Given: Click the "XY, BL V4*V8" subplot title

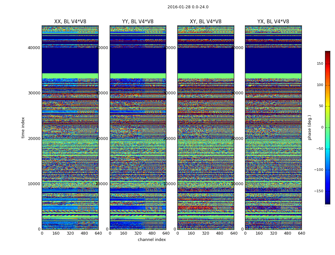Looking at the screenshot, I should pos(205,22).
